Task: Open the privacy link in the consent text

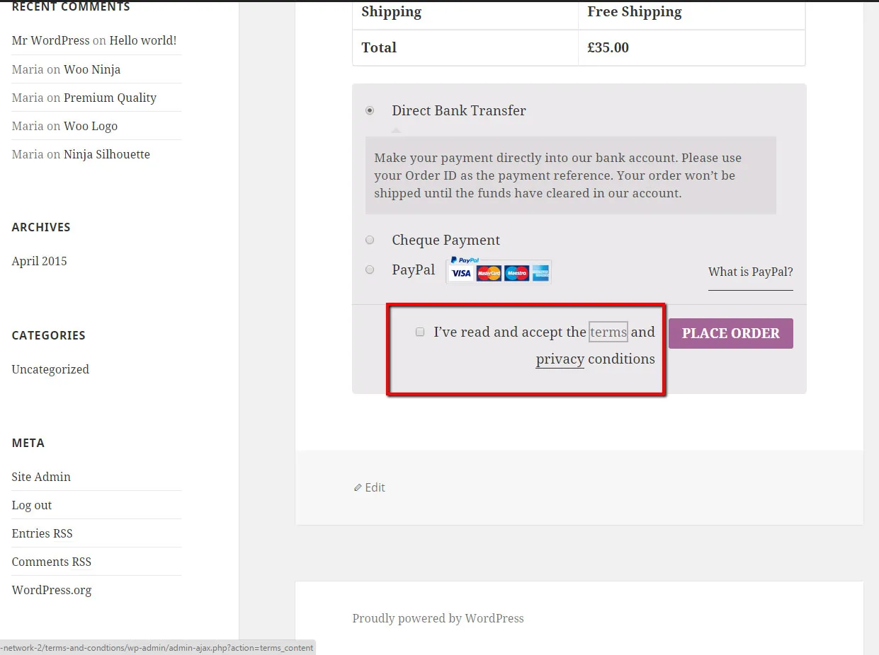Action: point(560,359)
